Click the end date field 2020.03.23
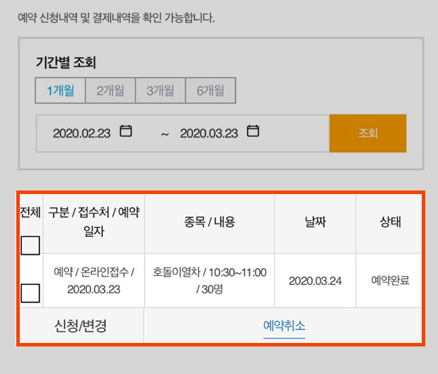Screen dimensions: 438x374 [208, 133]
